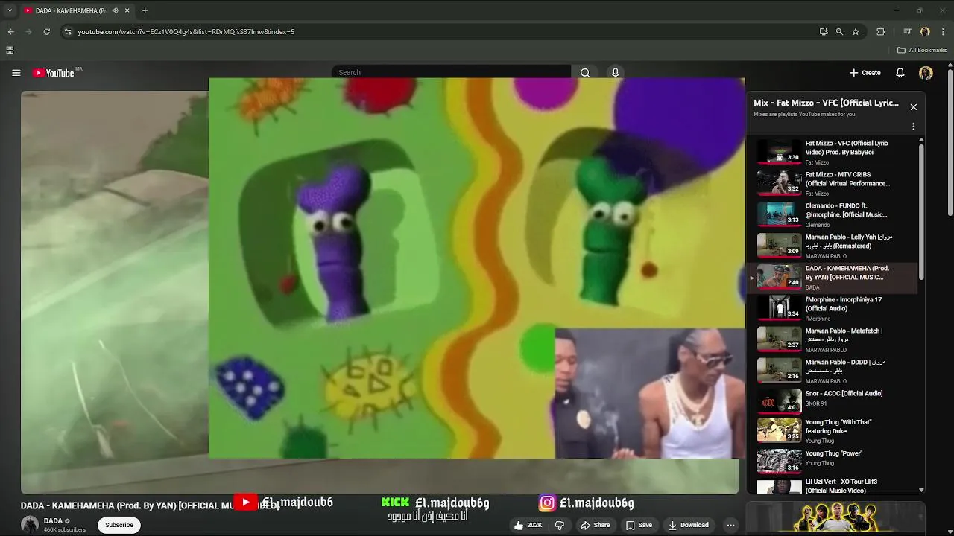
Task: Click the Mix - Fat Mizzo playlist title
Action: coord(826,103)
